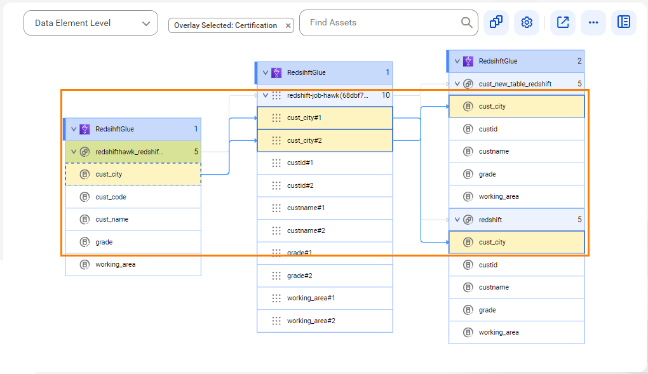Click the search magnifier icon
648x374 pixels.
coord(466,22)
